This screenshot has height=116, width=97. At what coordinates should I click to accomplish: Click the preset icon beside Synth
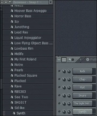14,113
